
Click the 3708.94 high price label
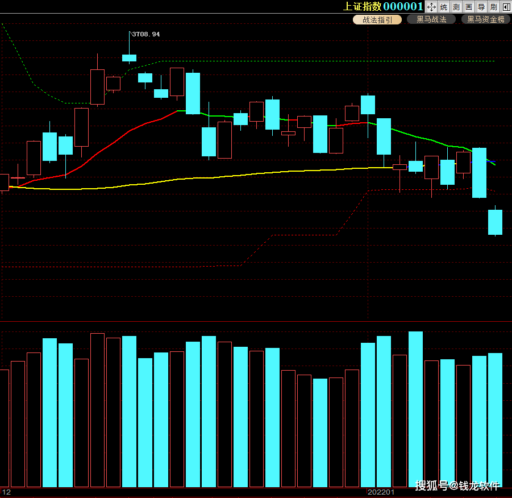coord(146,34)
